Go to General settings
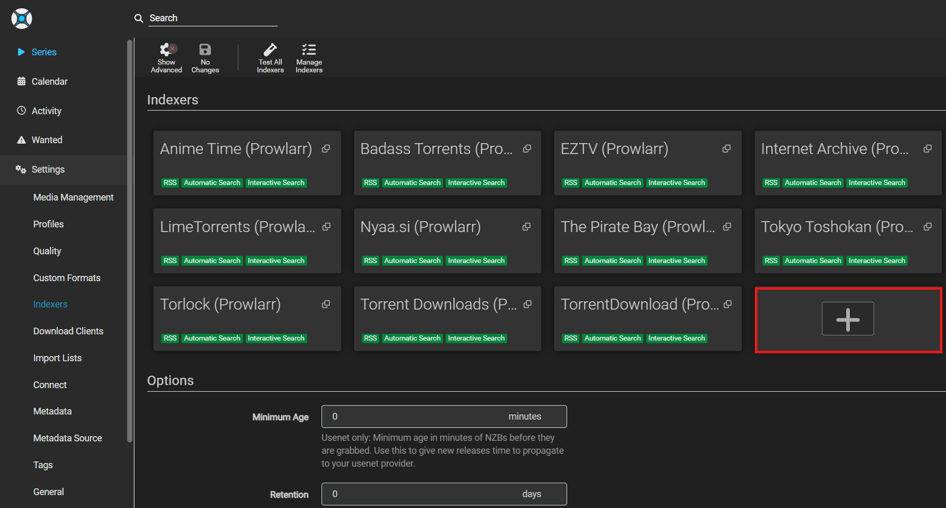 (49, 492)
